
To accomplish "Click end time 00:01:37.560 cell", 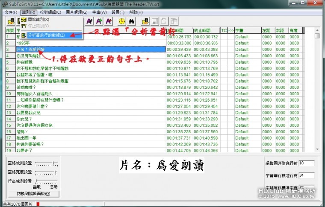I will coord(206,132).
